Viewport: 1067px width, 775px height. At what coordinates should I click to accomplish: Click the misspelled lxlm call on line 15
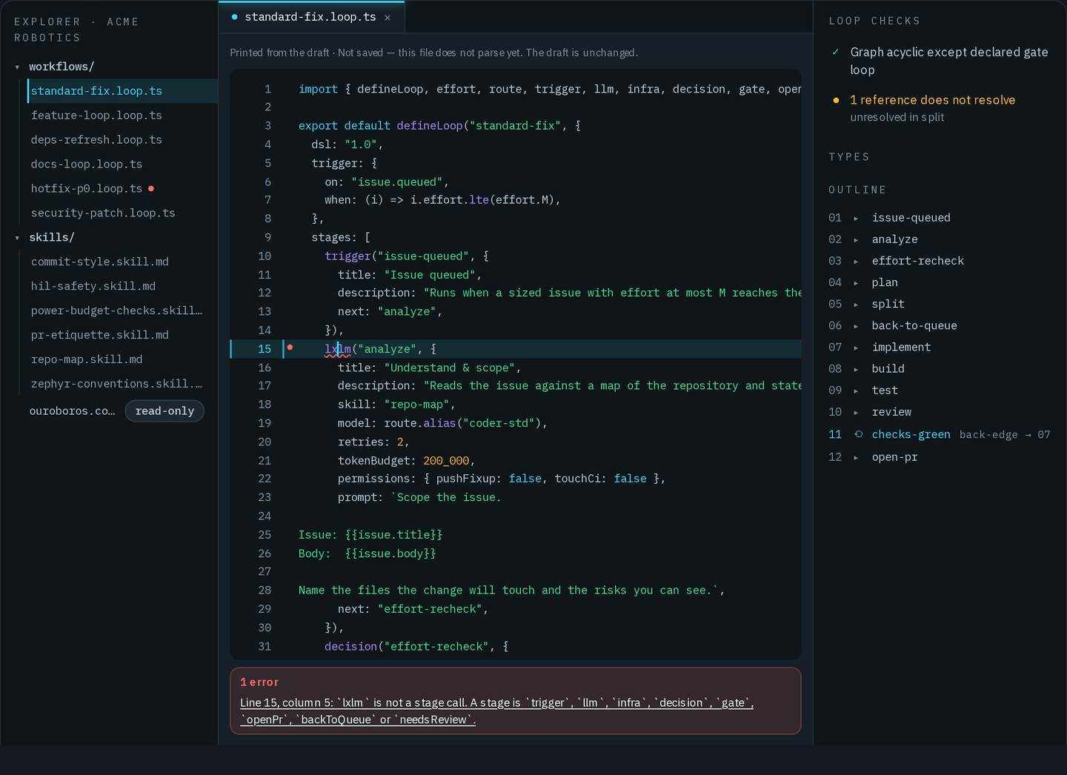point(338,349)
